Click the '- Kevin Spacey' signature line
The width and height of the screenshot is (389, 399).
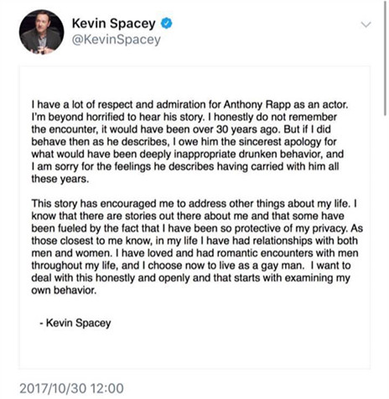tap(75, 323)
